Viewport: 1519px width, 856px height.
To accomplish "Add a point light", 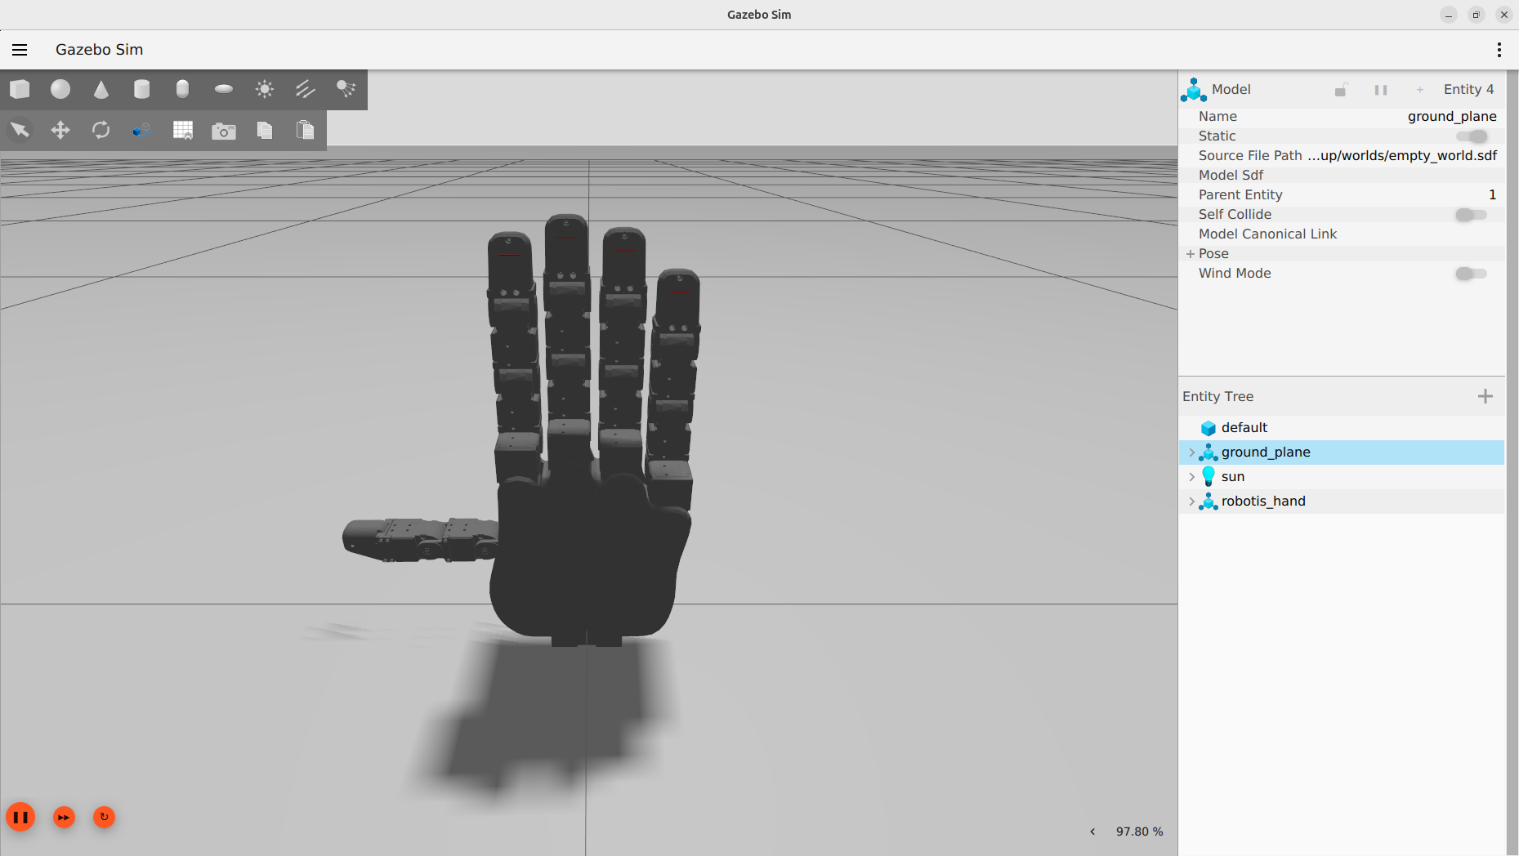I will coord(264,89).
